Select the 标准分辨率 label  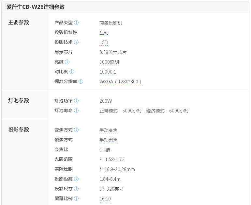click(66, 81)
